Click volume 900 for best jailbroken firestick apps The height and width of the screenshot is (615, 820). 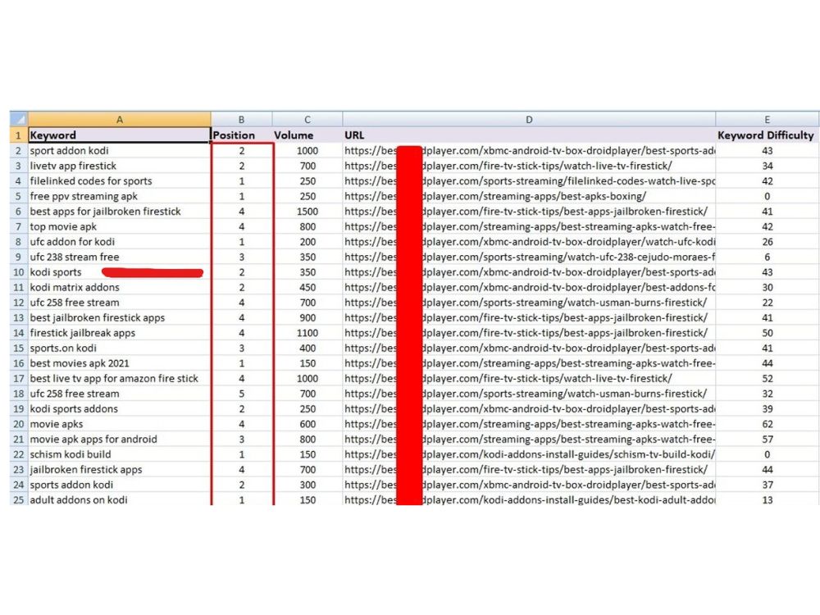[x=307, y=317]
